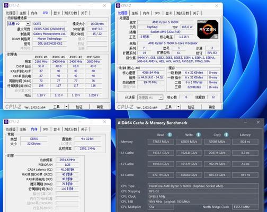This screenshot has width=267, height=212.
Task: Select the SPD tab in the top-left CPU-Z window
Action: (x=46, y=13)
